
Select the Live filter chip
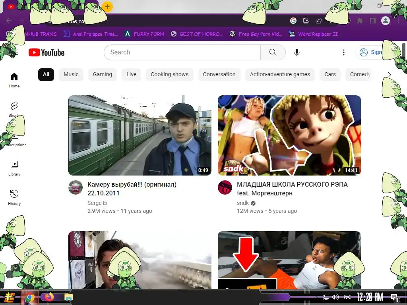(x=131, y=74)
